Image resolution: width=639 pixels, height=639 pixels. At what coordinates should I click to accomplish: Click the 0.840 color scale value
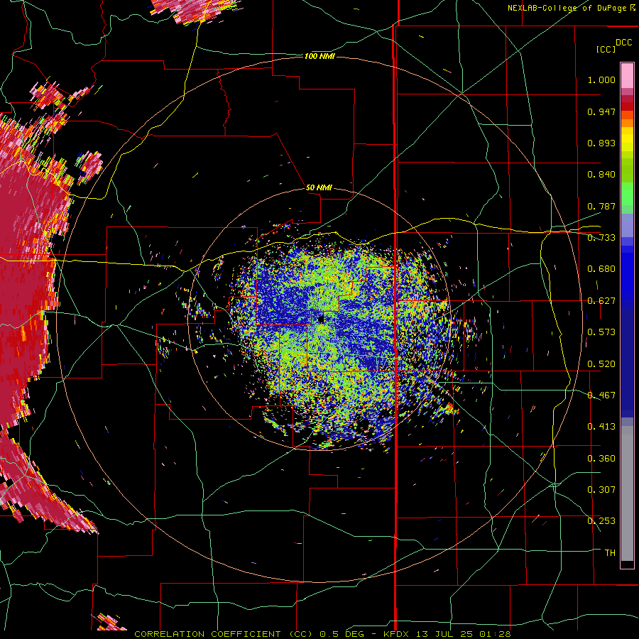601,175
